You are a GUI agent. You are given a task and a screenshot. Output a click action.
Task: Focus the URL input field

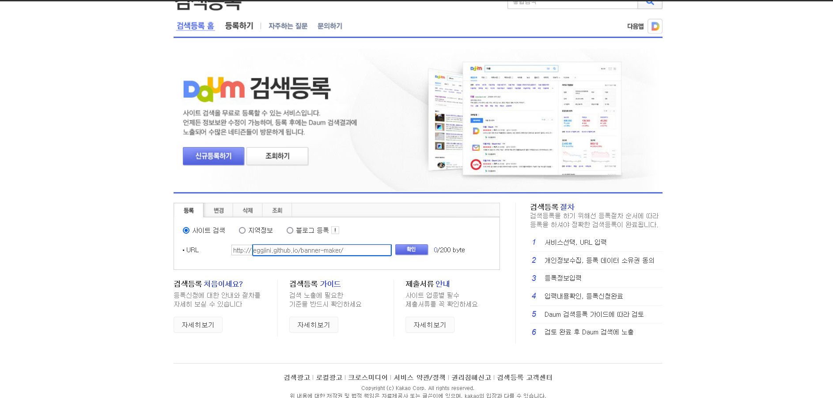click(322, 250)
